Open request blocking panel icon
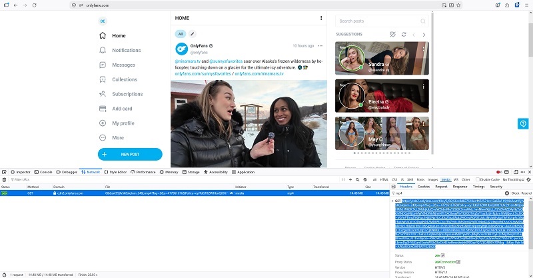The height and width of the screenshot is (278, 533). click(365, 179)
